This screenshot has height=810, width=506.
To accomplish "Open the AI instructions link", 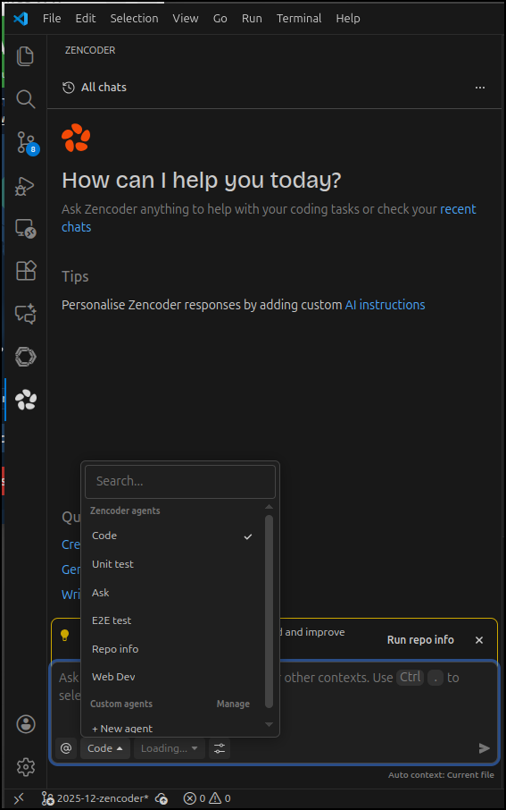I will coord(385,305).
